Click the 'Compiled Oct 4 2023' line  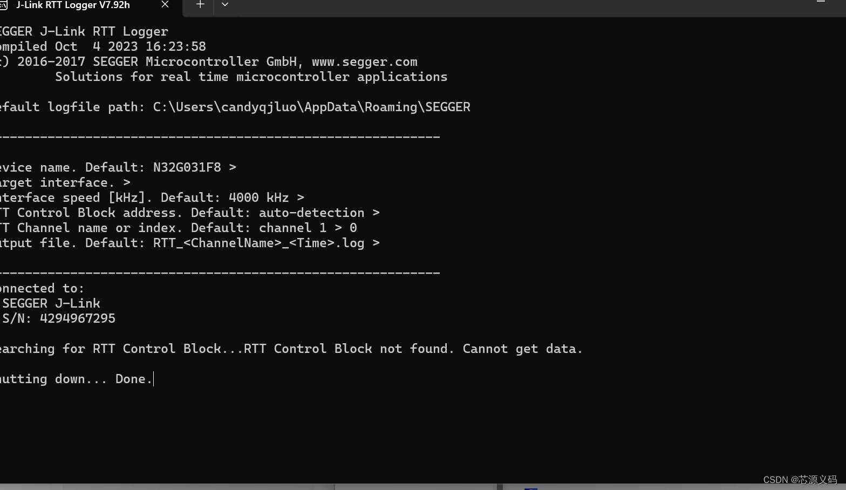click(x=103, y=46)
